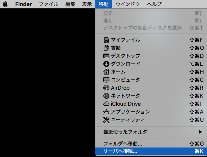207x157 pixels.
Task: Select アプリケーション text label
Action: pos(130,112)
